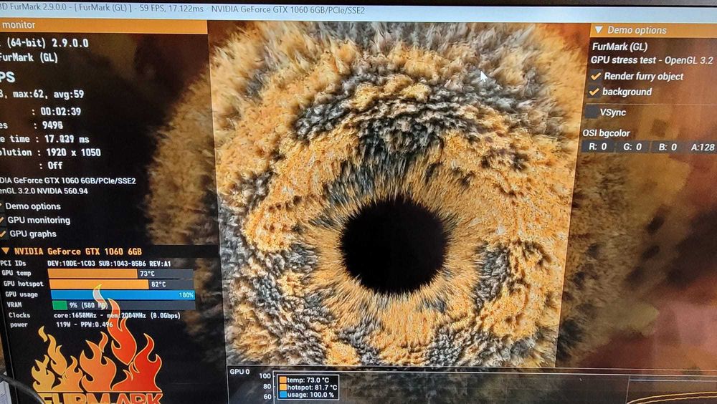Collapse the NVIDIA GeForce GTX 1060 6GB section
The image size is (717, 404).
(x=6, y=251)
